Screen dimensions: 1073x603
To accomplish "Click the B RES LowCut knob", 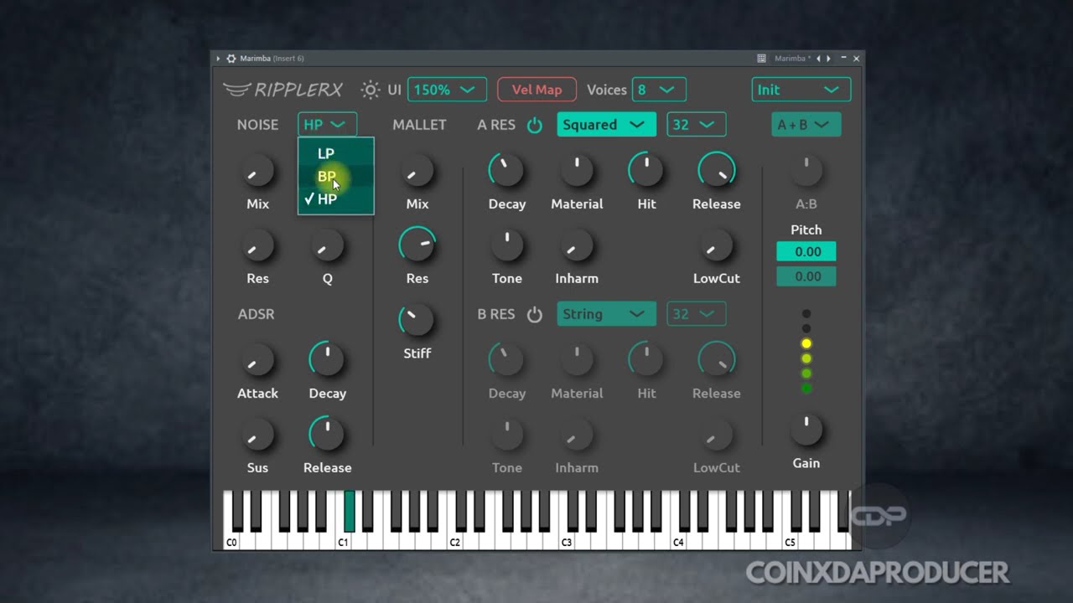I will pos(717,435).
